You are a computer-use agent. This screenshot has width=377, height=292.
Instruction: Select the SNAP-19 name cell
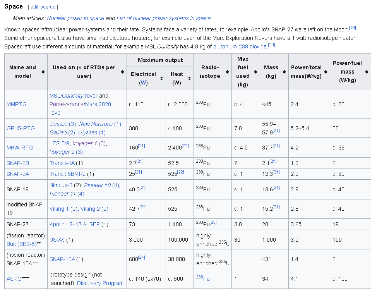pos(26,189)
